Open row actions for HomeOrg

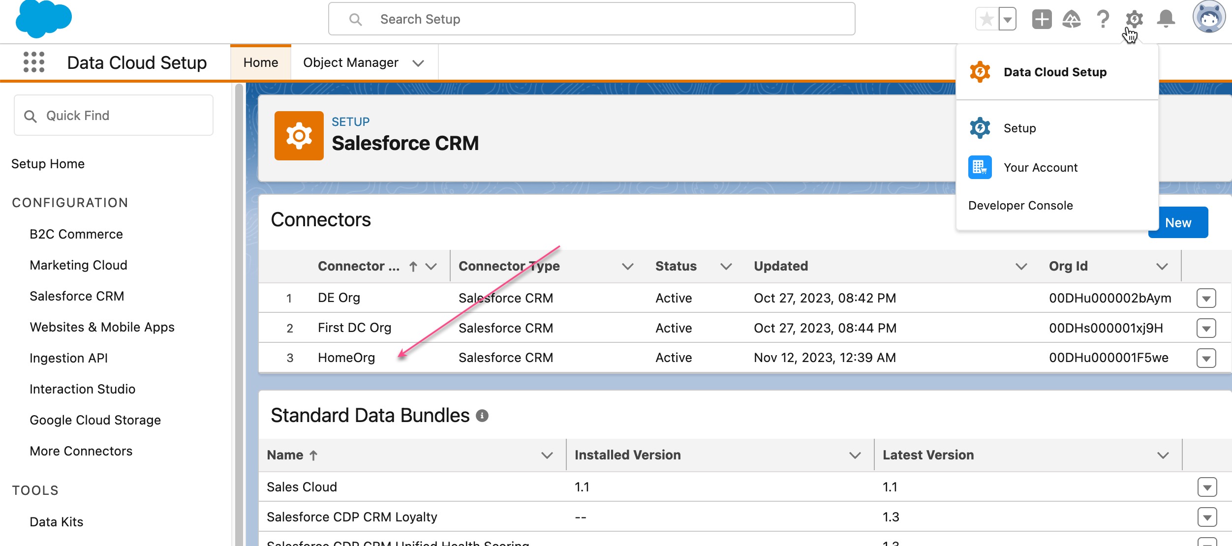click(1206, 358)
